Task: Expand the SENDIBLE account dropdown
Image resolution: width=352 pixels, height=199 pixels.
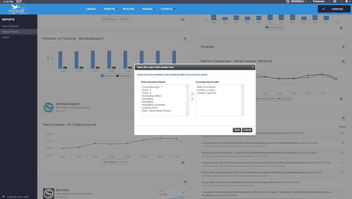Action: (x=296, y=2)
